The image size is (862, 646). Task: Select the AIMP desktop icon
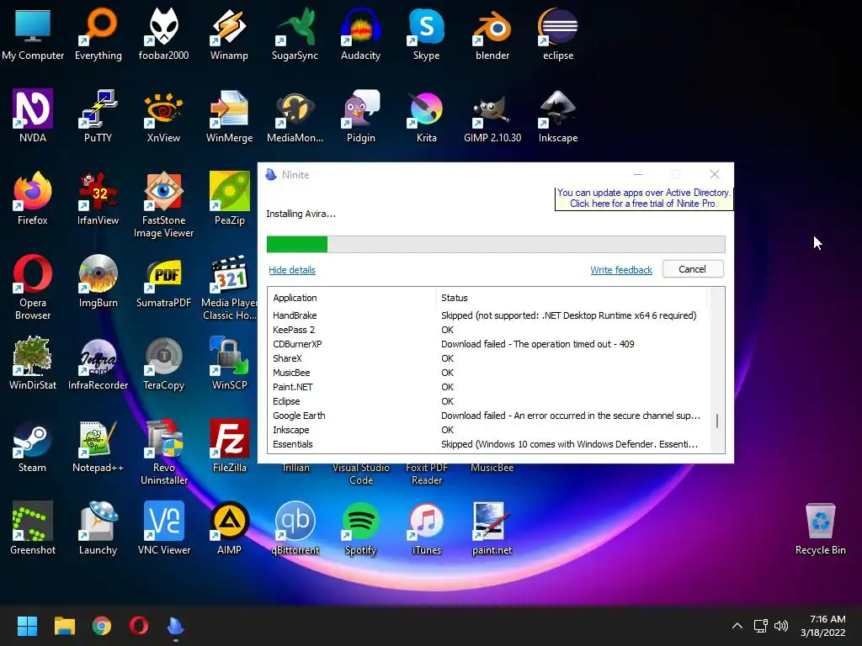tap(229, 527)
